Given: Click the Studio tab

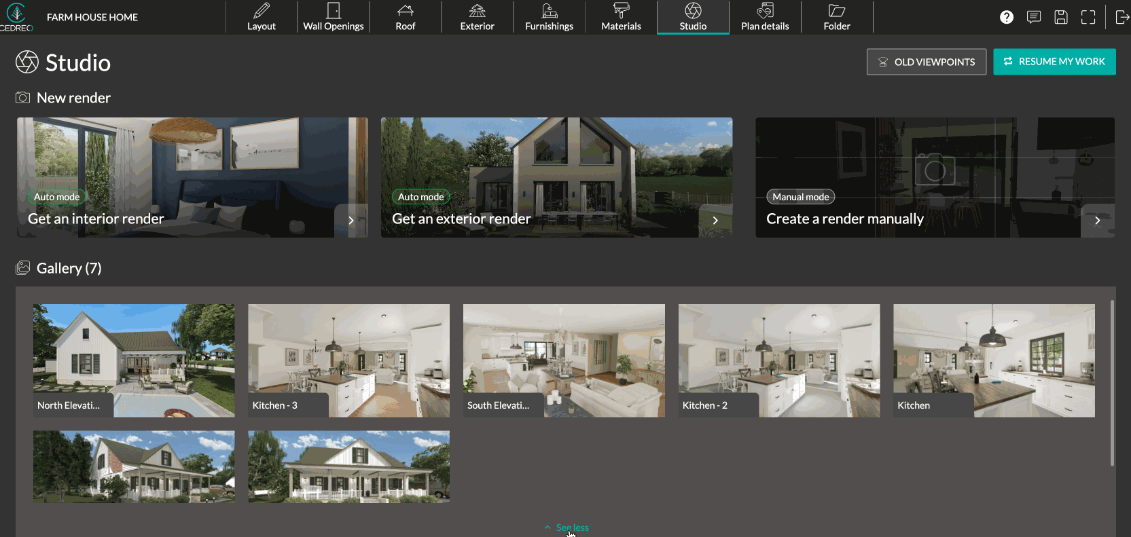Looking at the screenshot, I should pos(694,17).
